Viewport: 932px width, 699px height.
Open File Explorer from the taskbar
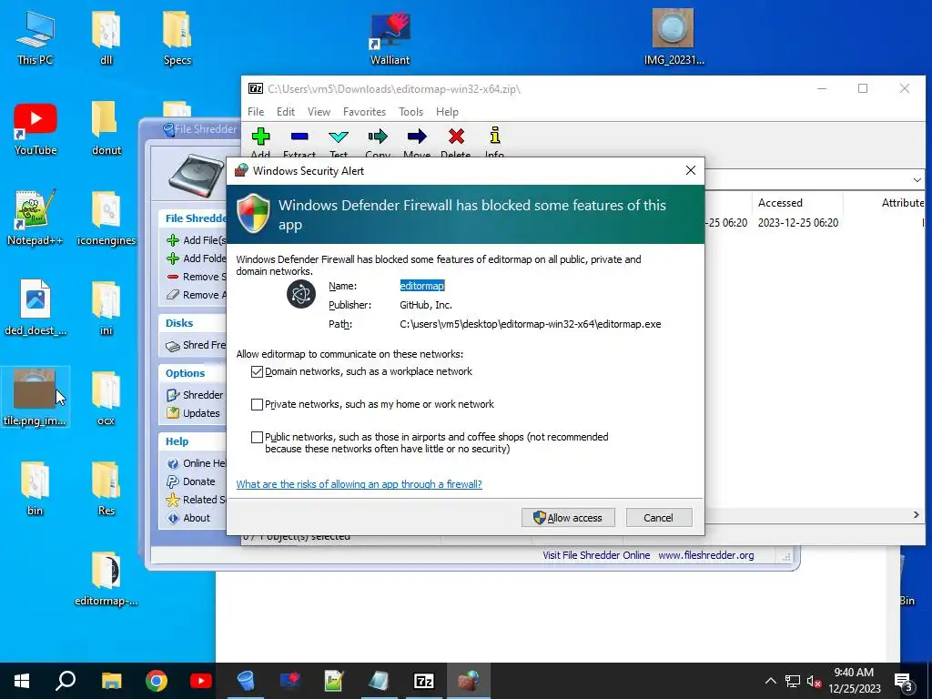click(111, 681)
